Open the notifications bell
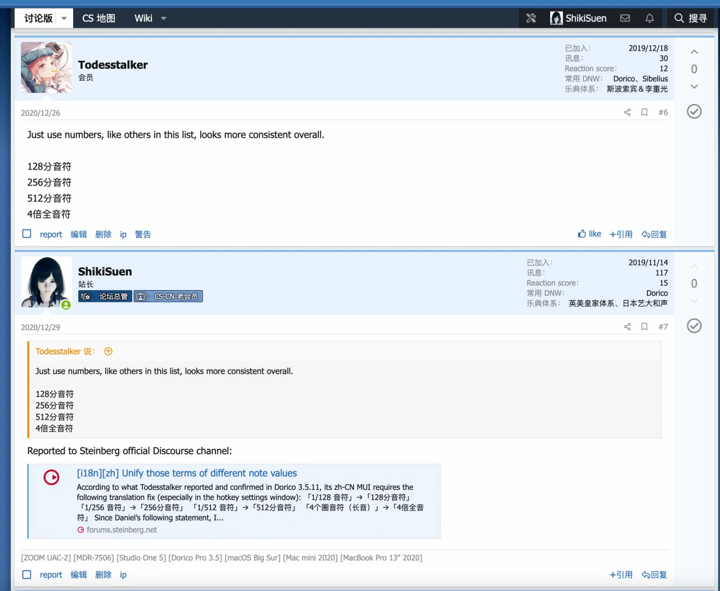Viewport: 720px width, 591px height. (650, 18)
